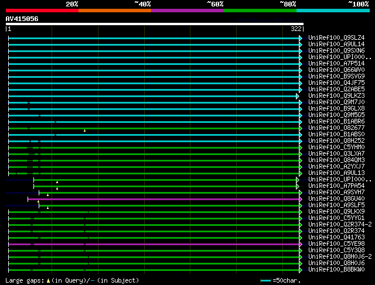The height and width of the screenshot is (285, 375).
Task: Select the UniRef100_A9SVH7 label
Action: 336,193
